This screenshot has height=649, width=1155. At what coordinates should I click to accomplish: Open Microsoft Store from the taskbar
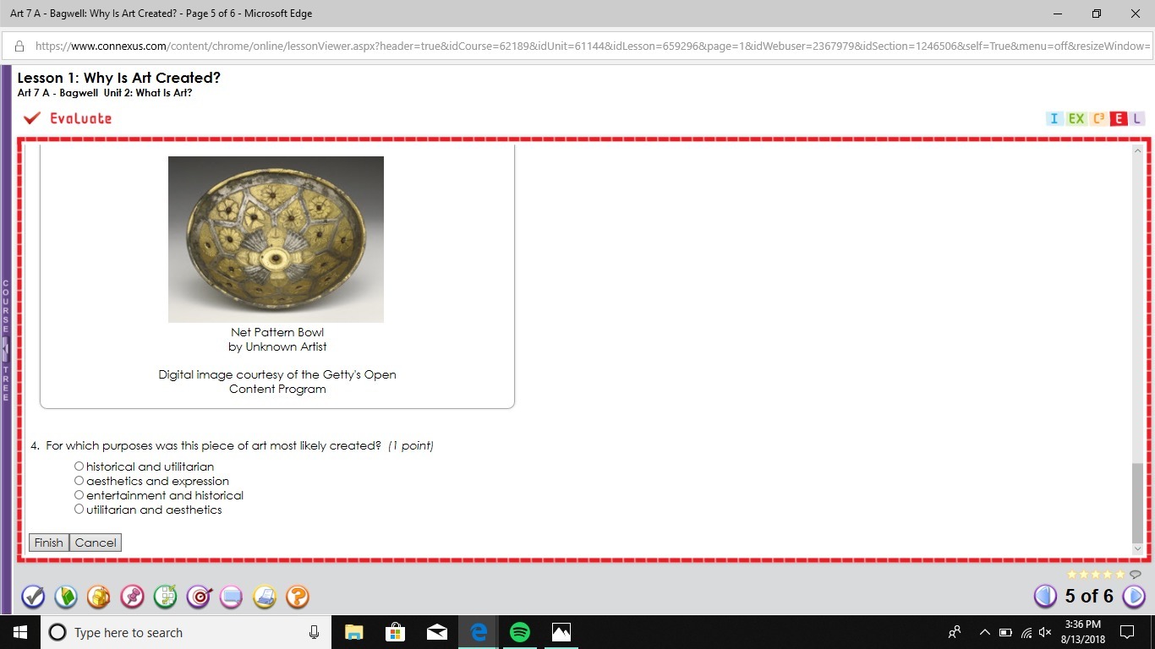(x=395, y=632)
